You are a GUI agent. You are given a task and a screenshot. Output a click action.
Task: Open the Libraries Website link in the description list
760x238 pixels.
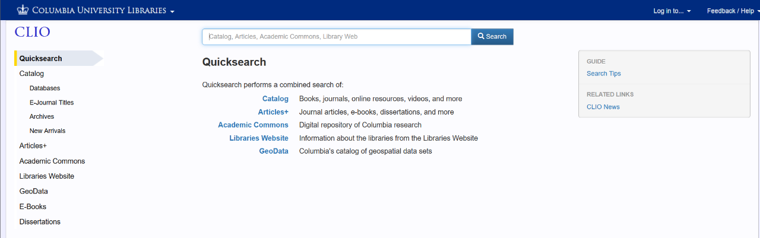point(259,138)
